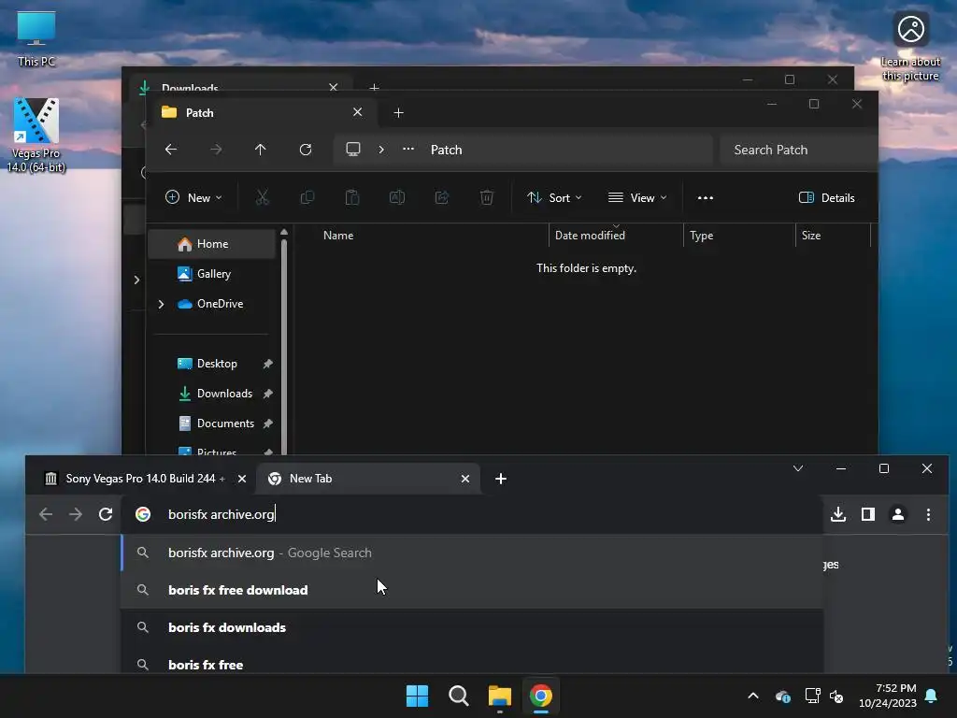957x718 pixels.
Task: Click the Share icon in Explorer toolbar
Action: [442, 198]
